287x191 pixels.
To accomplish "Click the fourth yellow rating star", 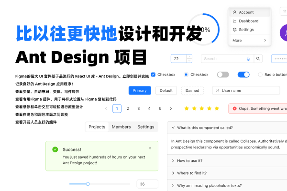I will (x=209, y=108).
